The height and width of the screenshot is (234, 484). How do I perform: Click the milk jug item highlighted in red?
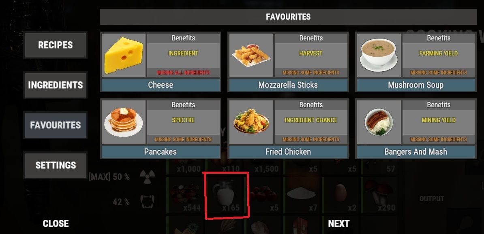[x=226, y=195]
